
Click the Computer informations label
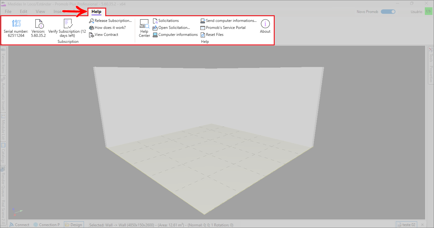click(178, 35)
